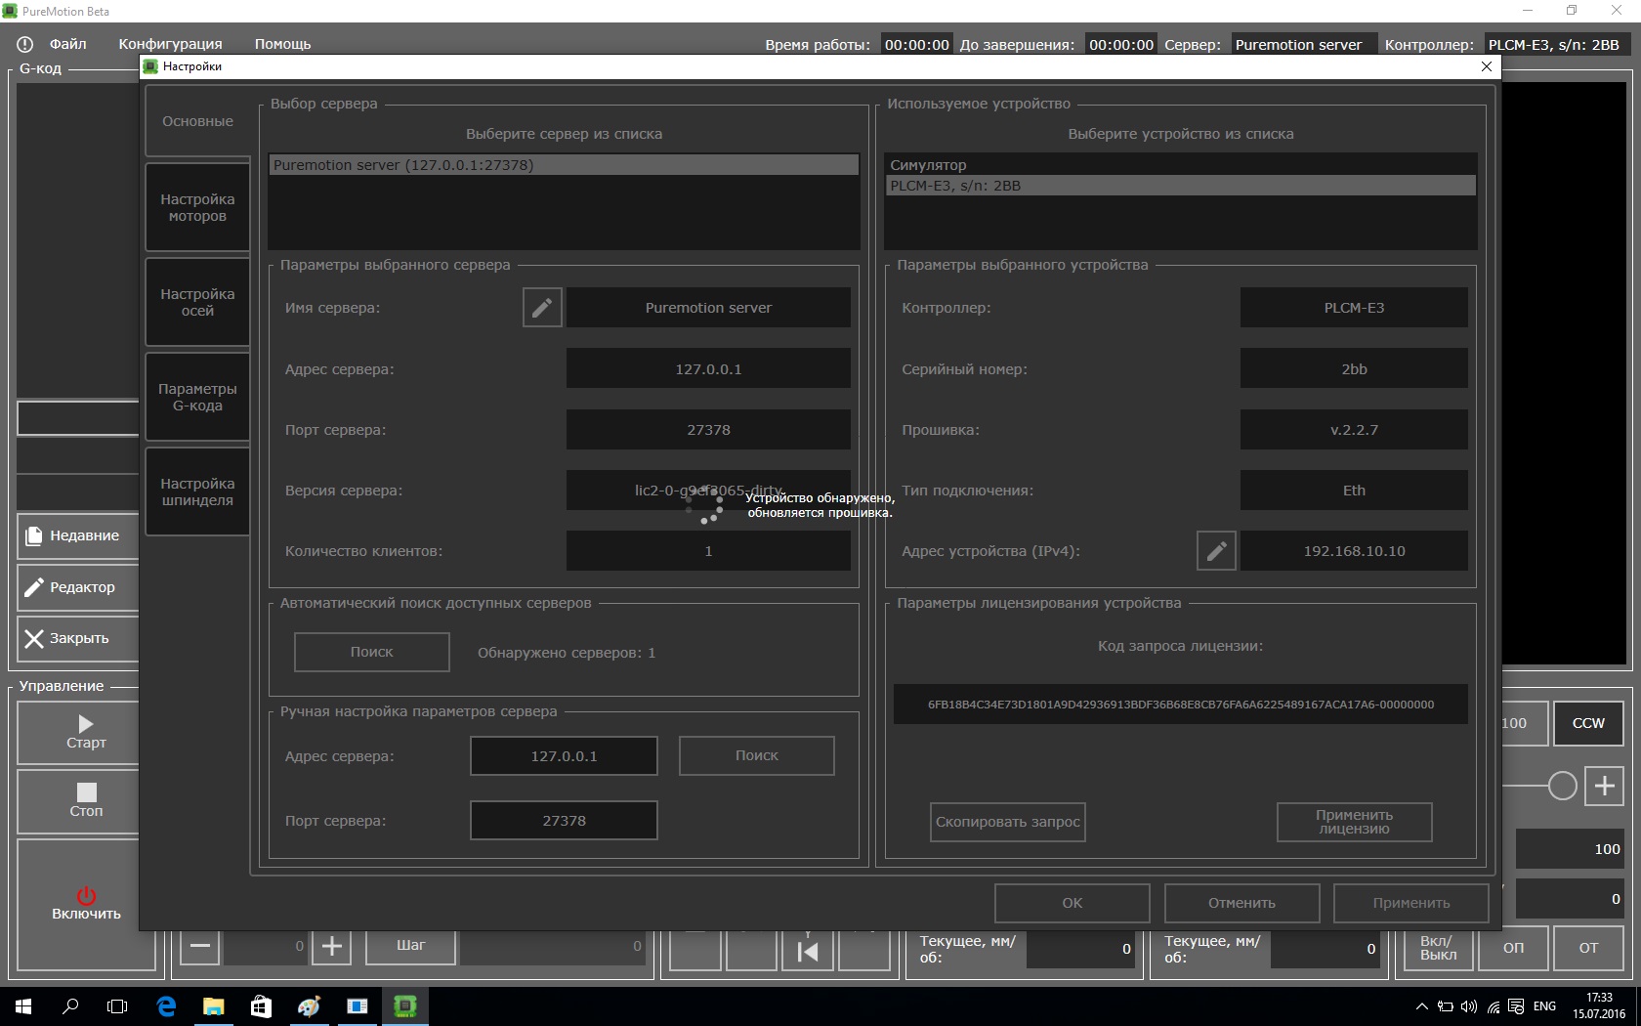Click the ОТ button
This screenshot has height=1026, width=1641.
pos(1589,948)
